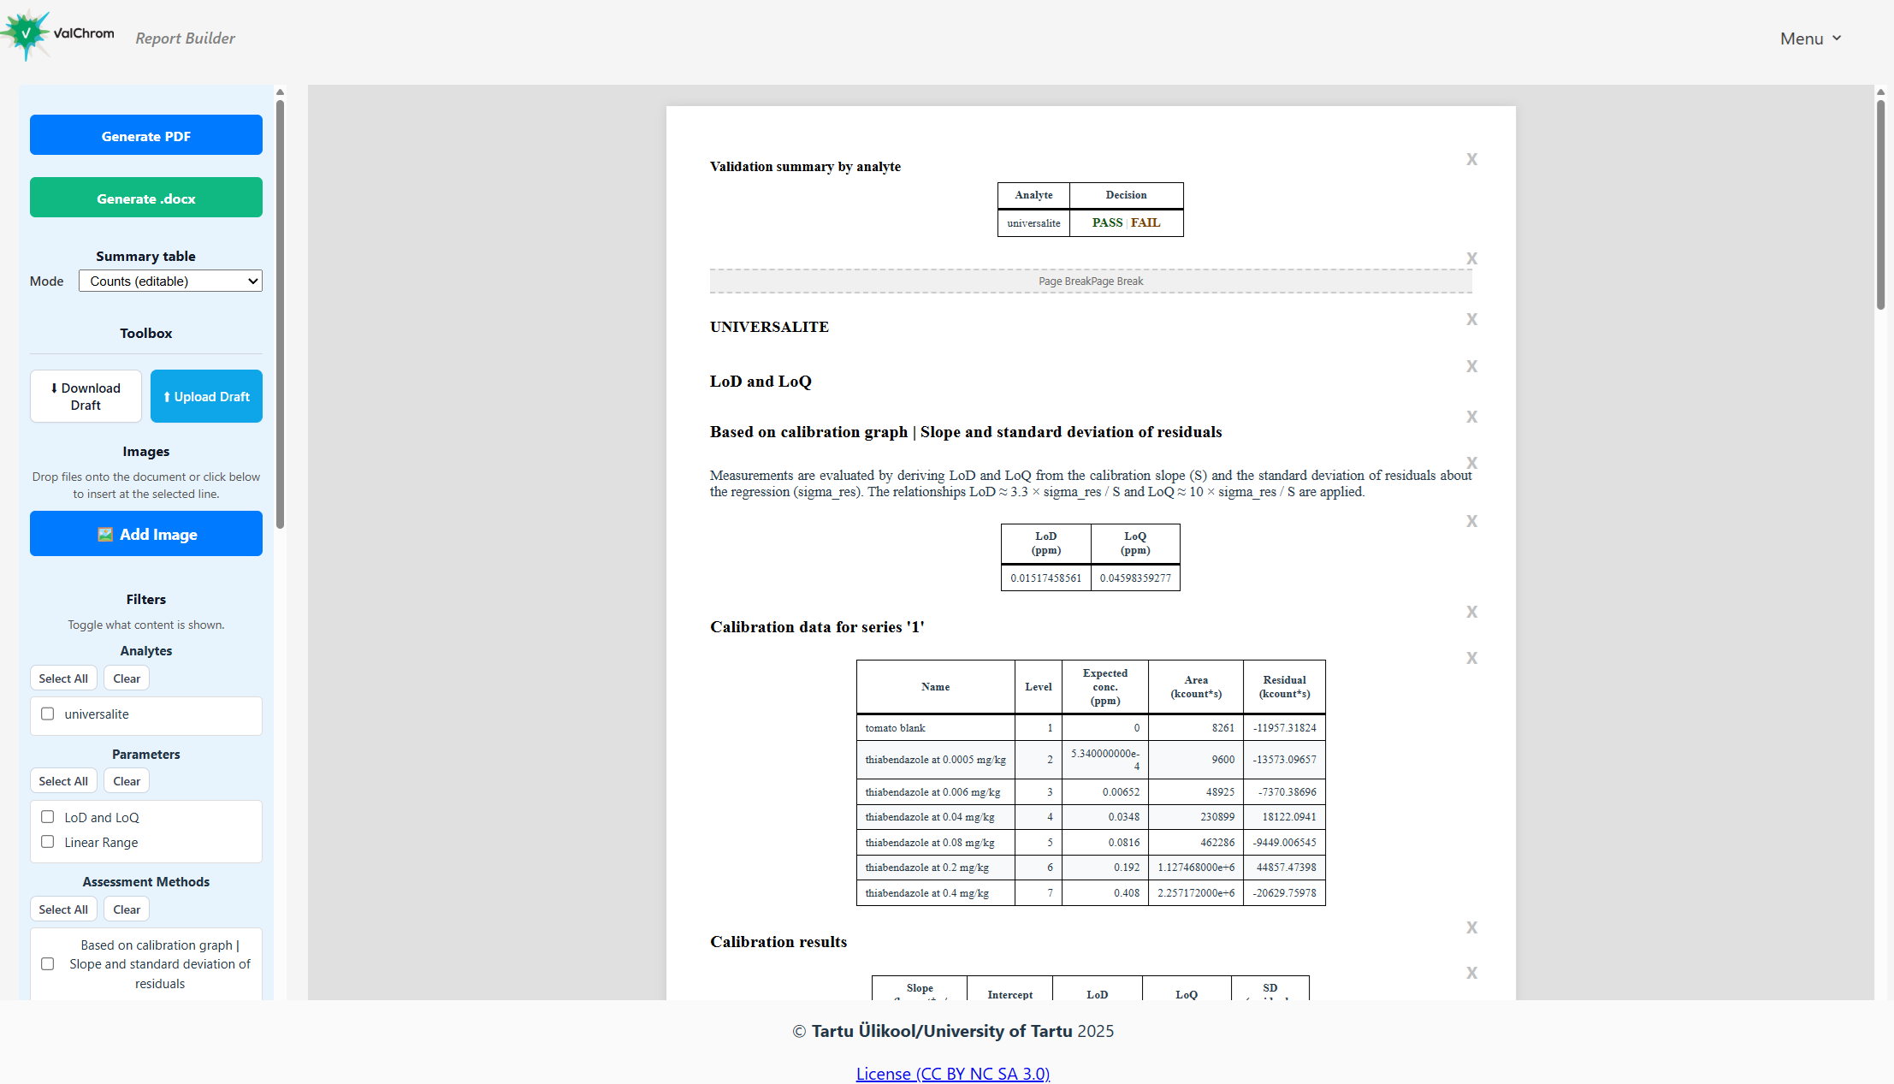
Task: Enable the 'LoD and LoQ' parameter filter
Action: click(x=47, y=816)
